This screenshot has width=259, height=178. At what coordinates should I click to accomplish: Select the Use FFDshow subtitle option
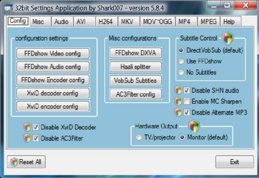[182, 61]
